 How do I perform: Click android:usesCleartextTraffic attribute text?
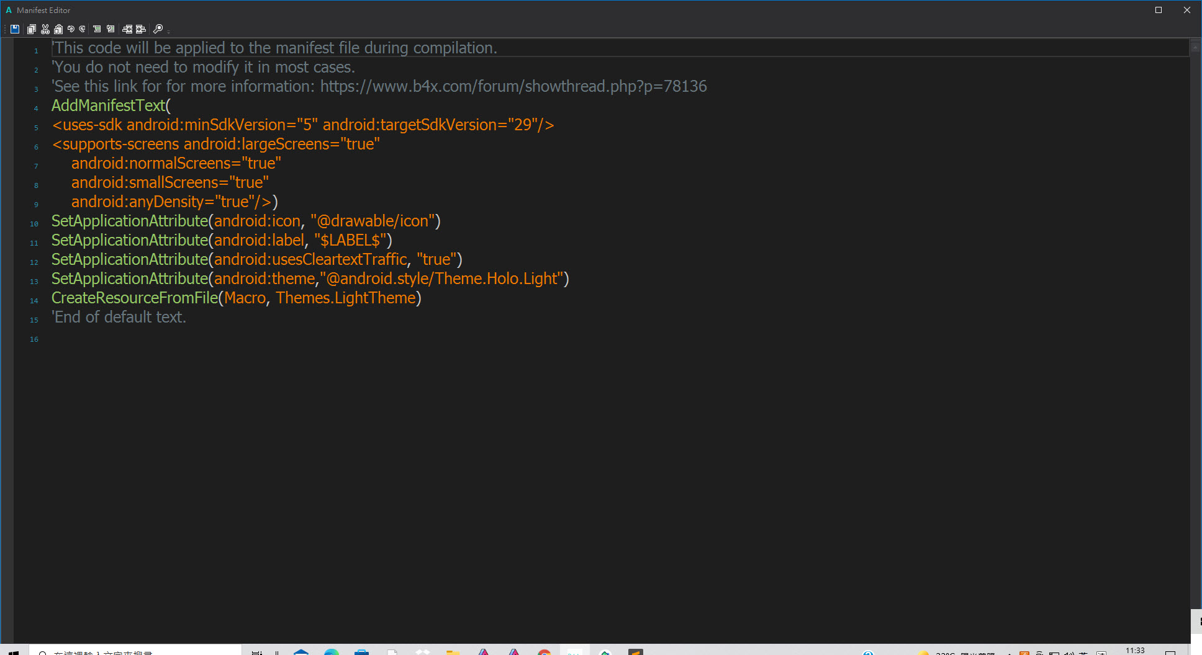310,259
